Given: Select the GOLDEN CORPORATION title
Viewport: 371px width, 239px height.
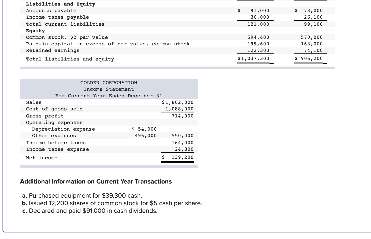Looking at the screenshot, I should [109, 82].
